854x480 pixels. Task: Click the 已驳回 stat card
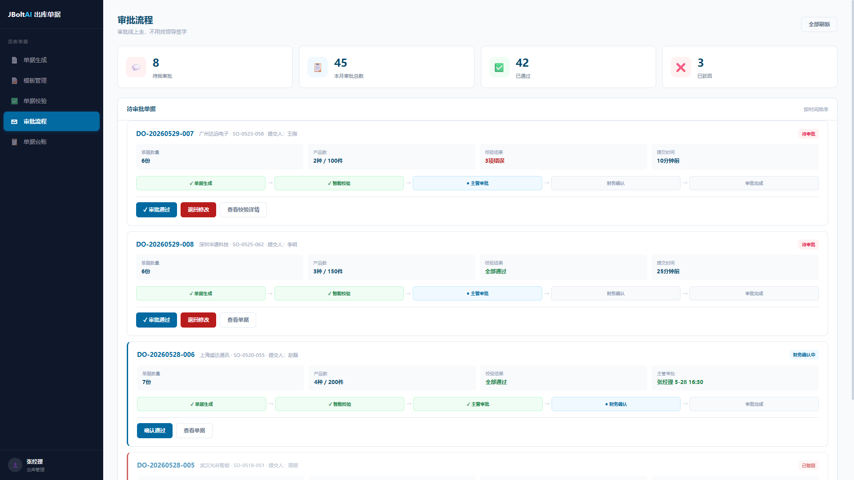point(750,67)
